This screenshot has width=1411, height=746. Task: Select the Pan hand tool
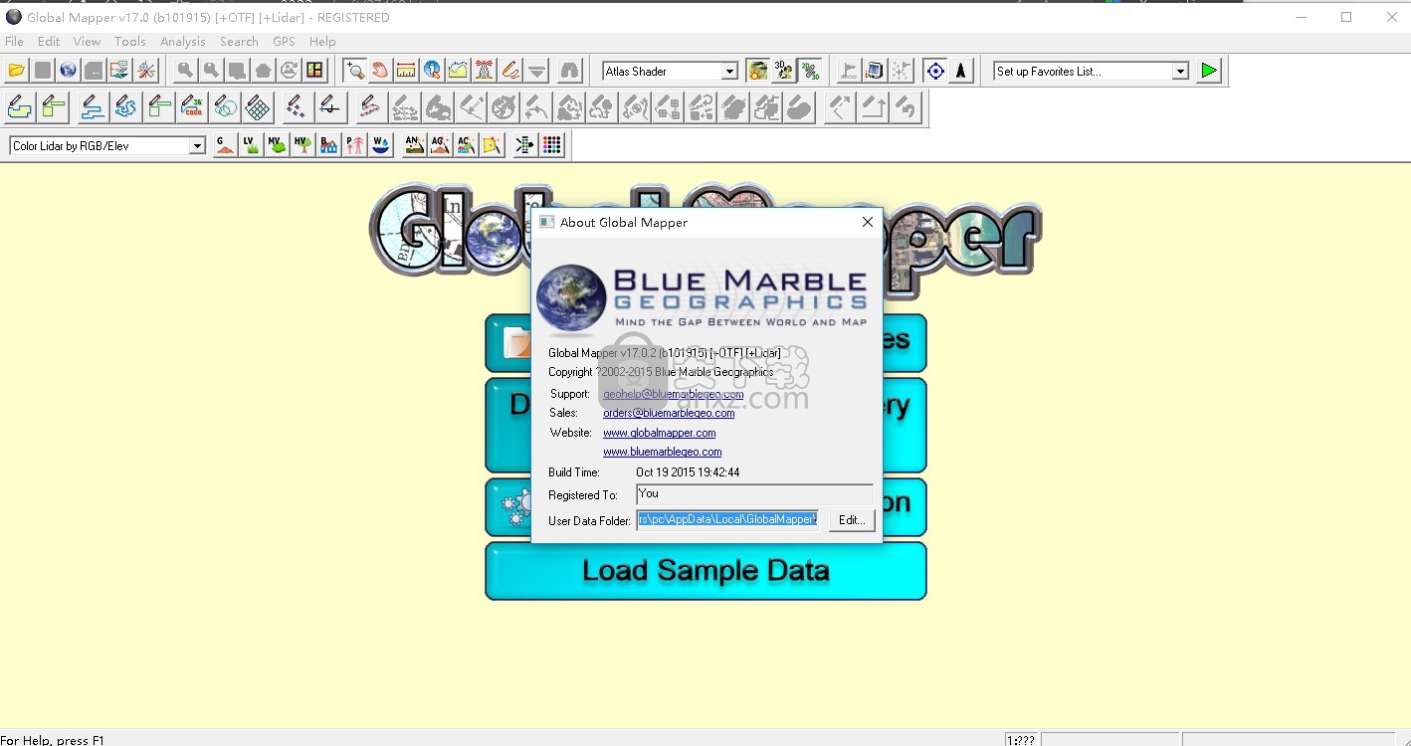(381, 71)
